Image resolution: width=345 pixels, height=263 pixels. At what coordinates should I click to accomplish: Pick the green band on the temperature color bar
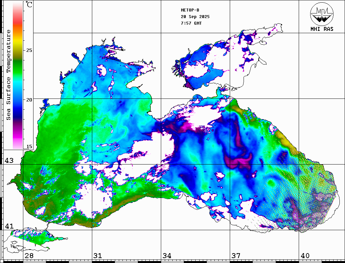pos(18,69)
